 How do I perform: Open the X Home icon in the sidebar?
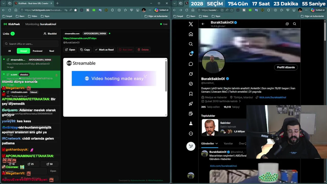point(191,34)
